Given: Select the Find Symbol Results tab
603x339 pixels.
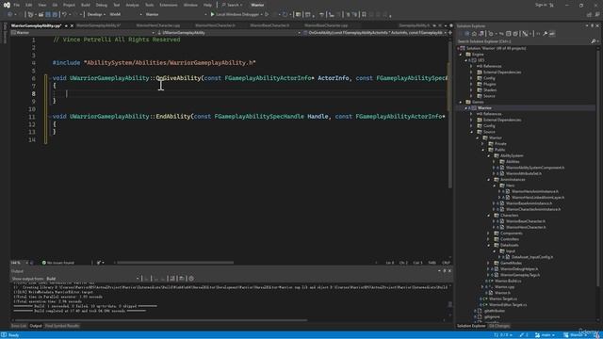Looking at the screenshot, I should (62, 326).
